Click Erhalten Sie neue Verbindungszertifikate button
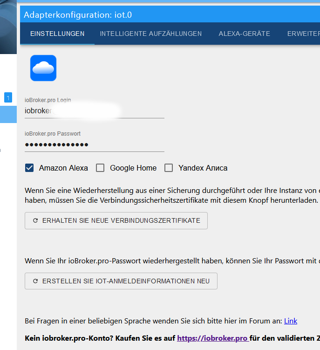Screen dimensions: 320x350 coord(116,220)
